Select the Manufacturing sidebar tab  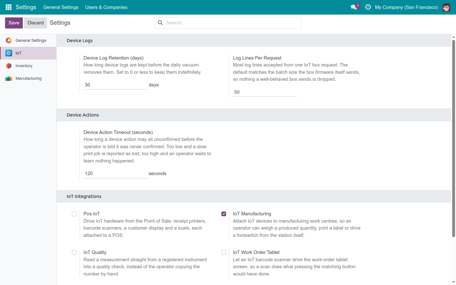coord(28,78)
